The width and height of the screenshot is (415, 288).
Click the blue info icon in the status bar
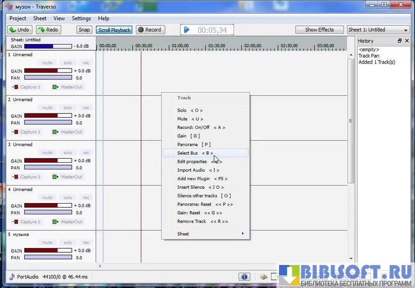(x=244, y=277)
